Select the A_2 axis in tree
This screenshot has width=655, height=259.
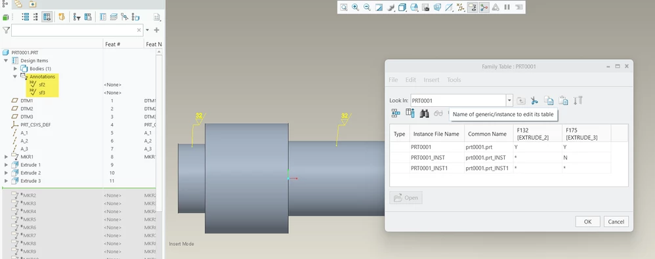(24, 141)
